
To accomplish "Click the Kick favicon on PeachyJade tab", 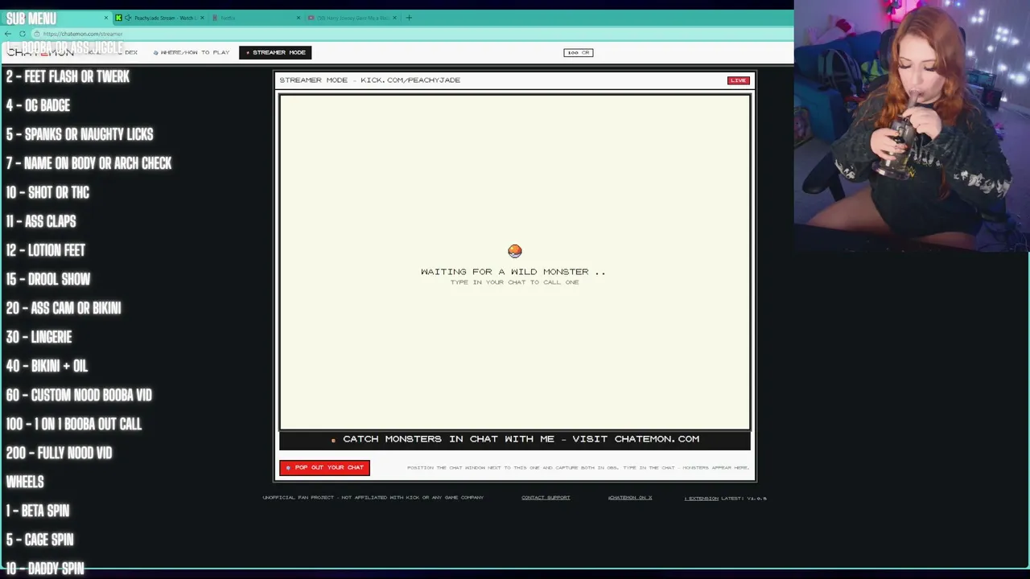I will pos(119,18).
